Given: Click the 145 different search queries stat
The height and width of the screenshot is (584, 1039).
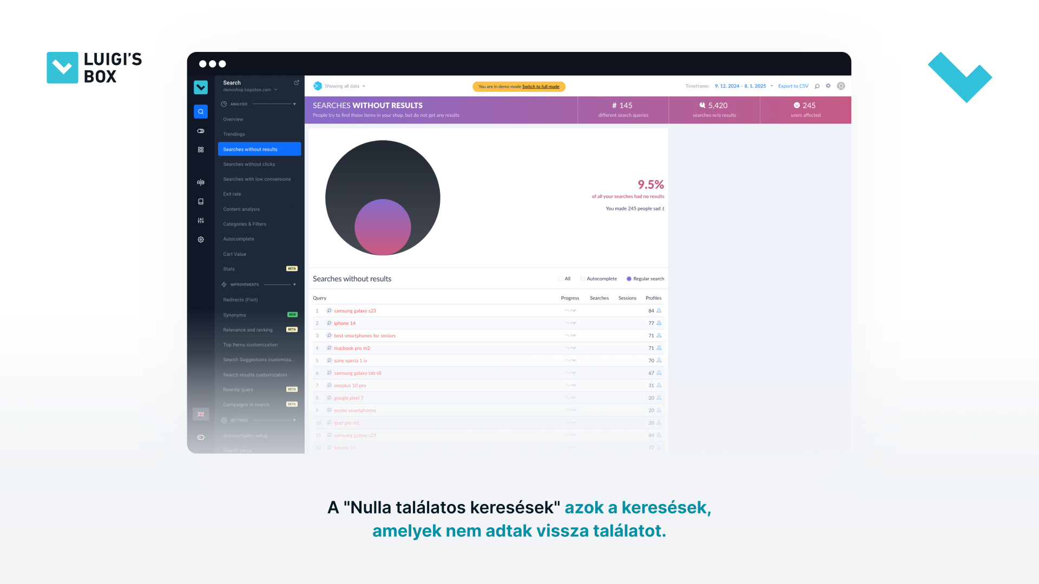Looking at the screenshot, I should pos(623,110).
